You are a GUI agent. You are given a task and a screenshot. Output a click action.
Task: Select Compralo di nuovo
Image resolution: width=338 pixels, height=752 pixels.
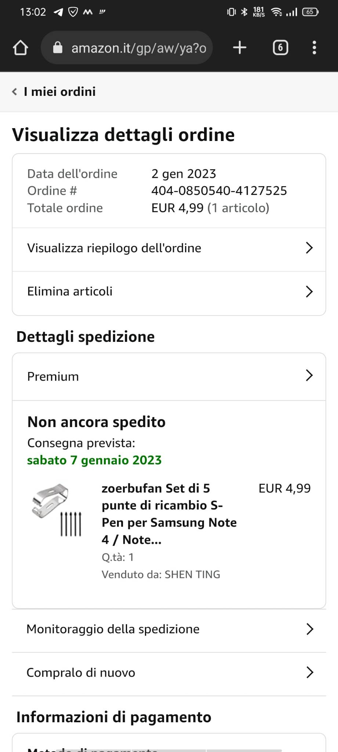click(169, 673)
